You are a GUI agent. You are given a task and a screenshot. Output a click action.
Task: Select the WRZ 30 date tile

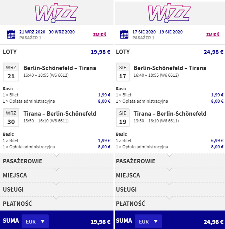click(11, 118)
